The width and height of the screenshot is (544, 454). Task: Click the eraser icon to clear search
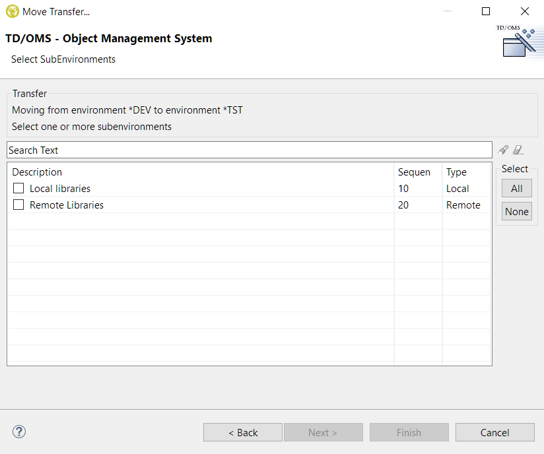point(518,150)
